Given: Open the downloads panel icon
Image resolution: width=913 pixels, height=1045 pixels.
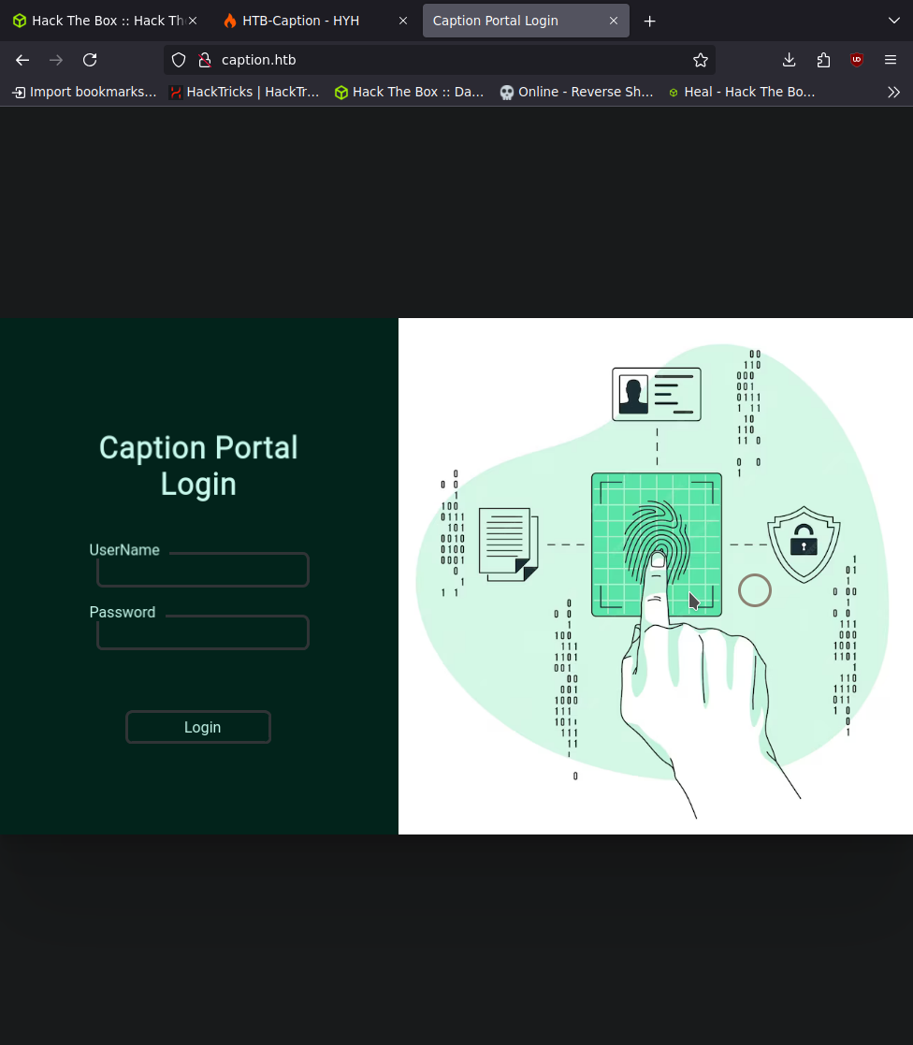Looking at the screenshot, I should (x=789, y=60).
